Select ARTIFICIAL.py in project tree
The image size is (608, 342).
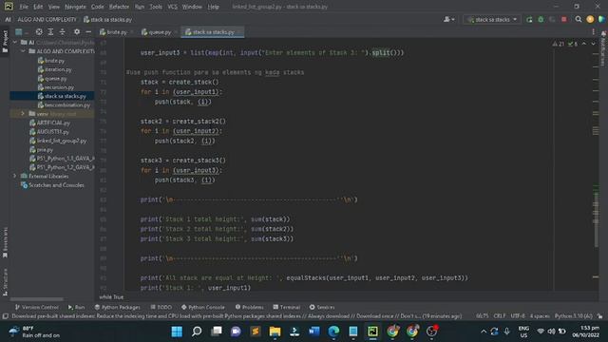click(49, 123)
